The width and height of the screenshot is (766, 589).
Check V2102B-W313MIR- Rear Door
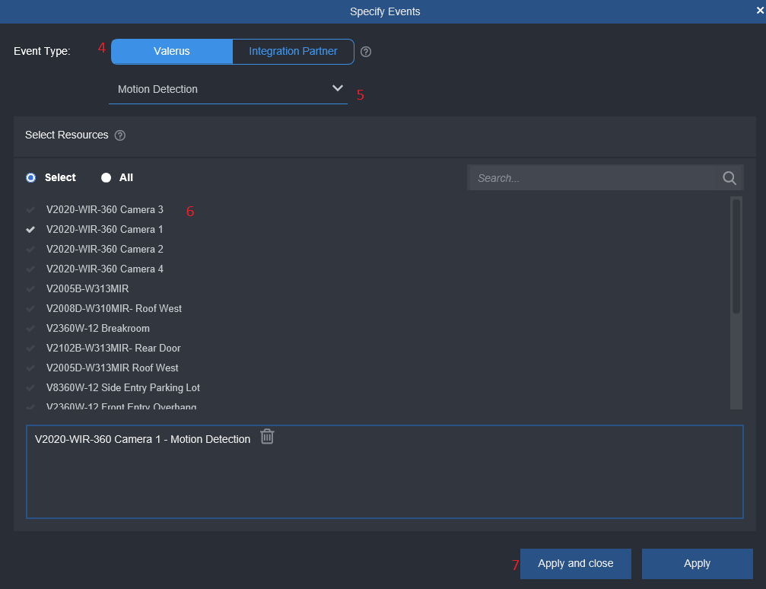tap(30, 348)
